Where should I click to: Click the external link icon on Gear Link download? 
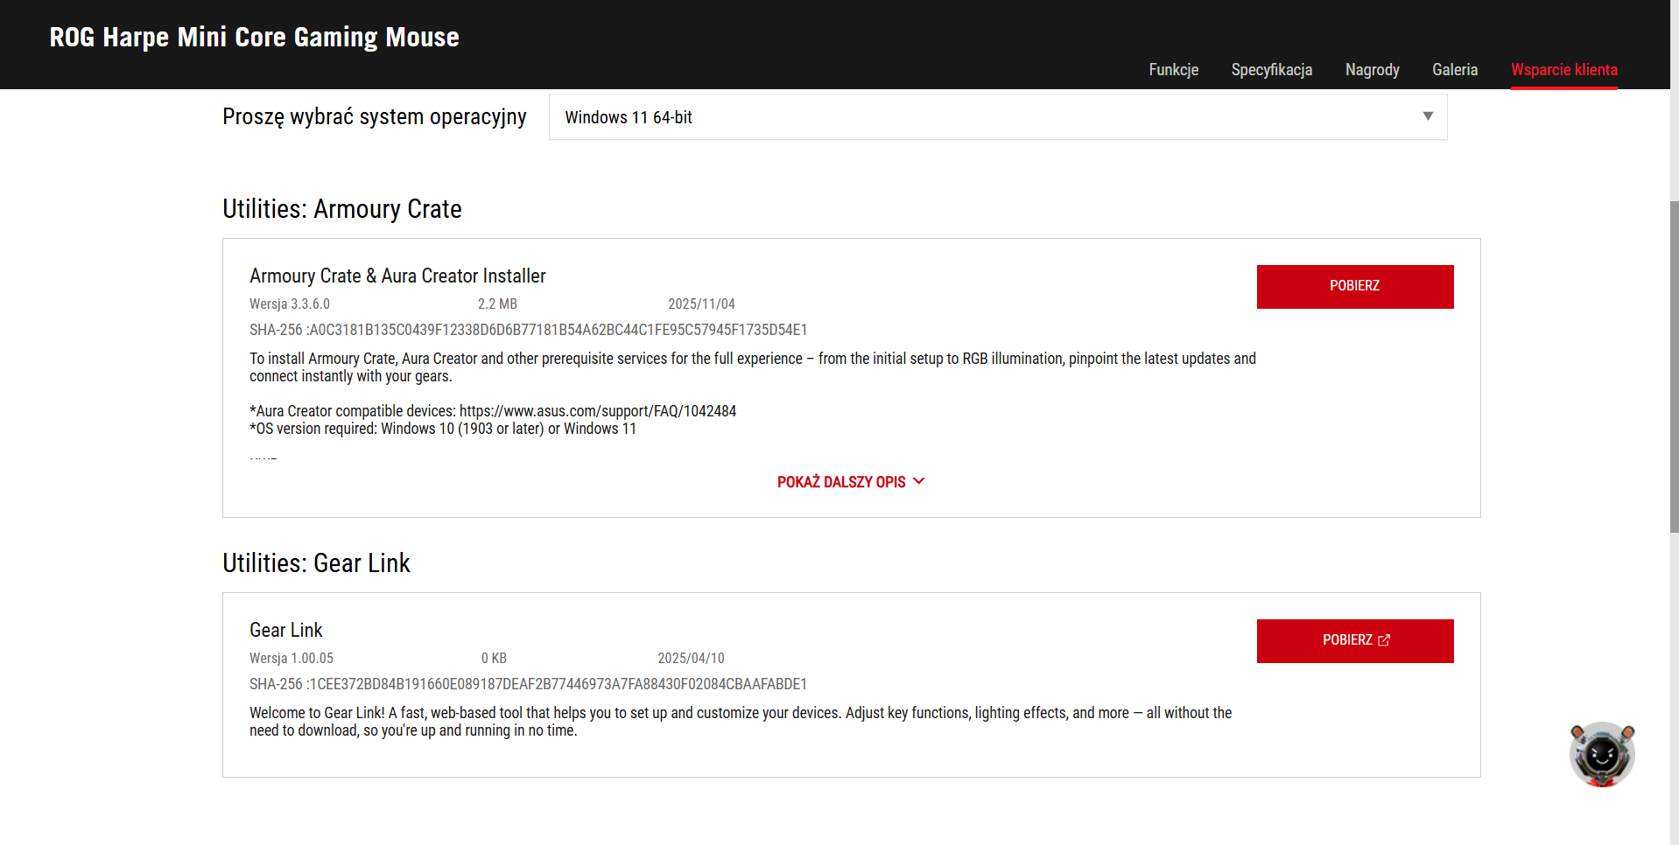pyautogui.click(x=1384, y=640)
